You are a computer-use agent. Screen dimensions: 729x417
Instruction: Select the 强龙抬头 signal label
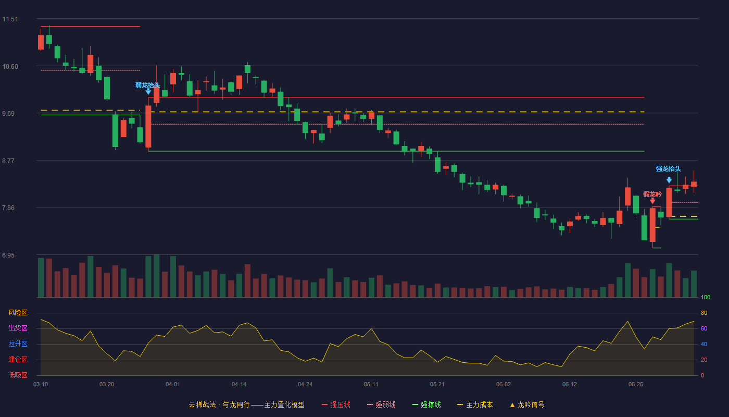point(669,168)
